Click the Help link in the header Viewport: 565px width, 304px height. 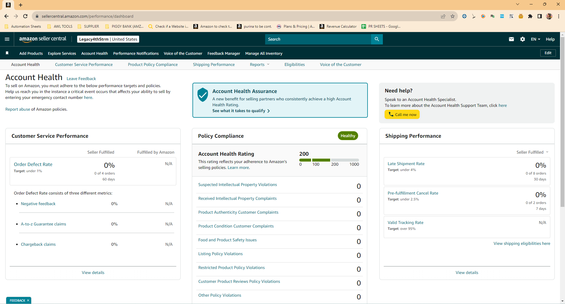tap(550, 39)
